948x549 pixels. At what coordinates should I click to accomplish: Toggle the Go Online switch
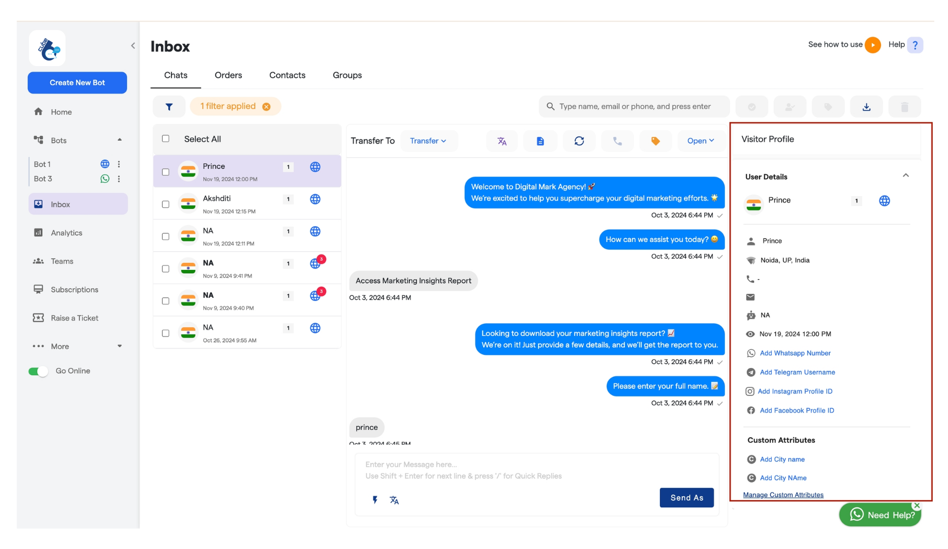point(38,371)
